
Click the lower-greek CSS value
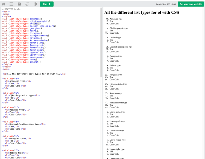pyautogui.click(x=36, y=45)
